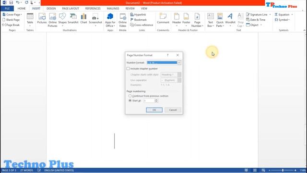Open the FILE tab
The height and width of the screenshot is (173, 307).
click(7, 9)
